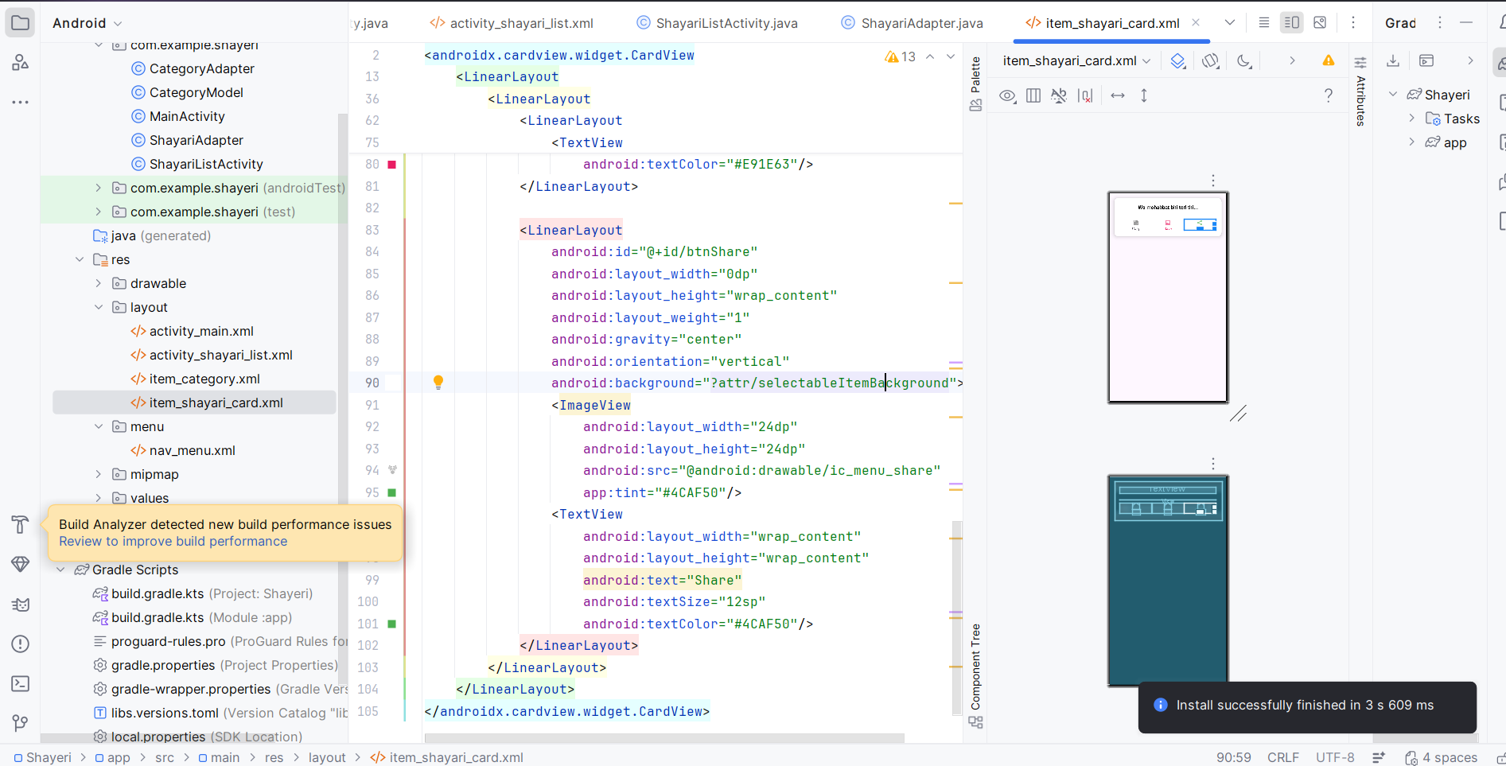Image resolution: width=1506 pixels, height=766 pixels.
Task: Click the pink color swatch in line 80 gutter
Action: (391, 165)
